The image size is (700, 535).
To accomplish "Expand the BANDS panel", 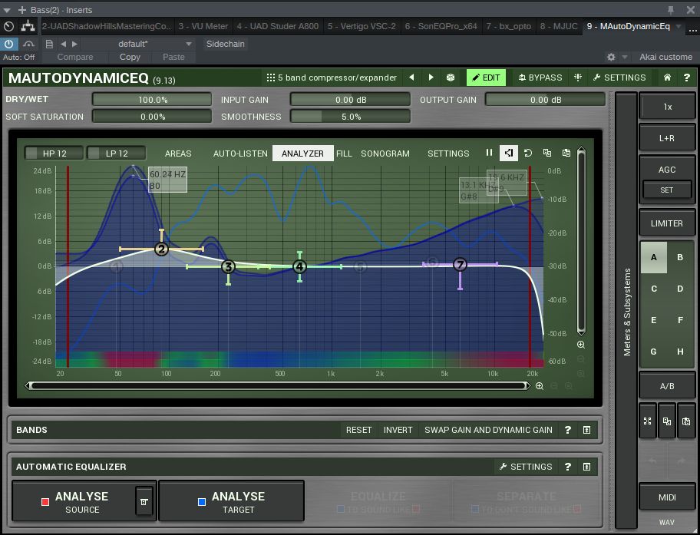I will click(x=586, y=430).
